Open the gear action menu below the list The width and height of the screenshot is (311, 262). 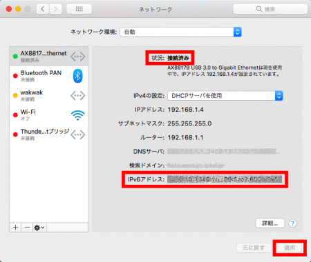39,228
